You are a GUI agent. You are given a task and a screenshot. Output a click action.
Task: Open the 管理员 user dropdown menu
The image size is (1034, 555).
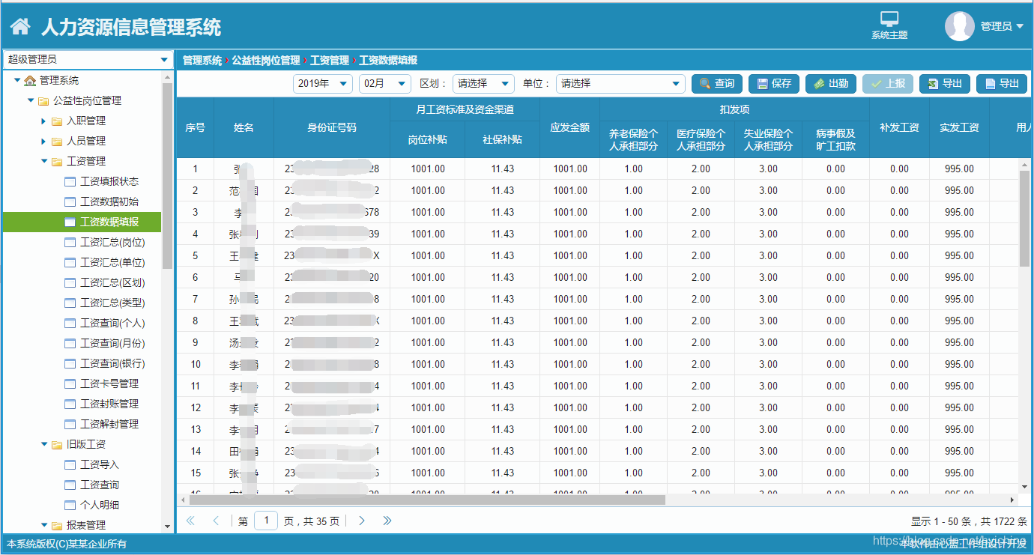pos(1002,26)
